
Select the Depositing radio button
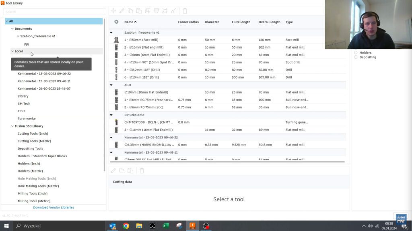click(356, 57)
